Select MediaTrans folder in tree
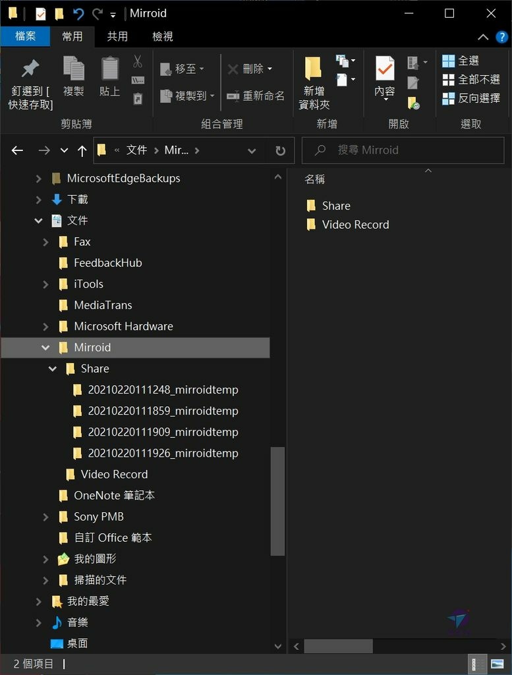Image resolution: width=512 pixels, height=675 pixels. (x=103, y=305)
